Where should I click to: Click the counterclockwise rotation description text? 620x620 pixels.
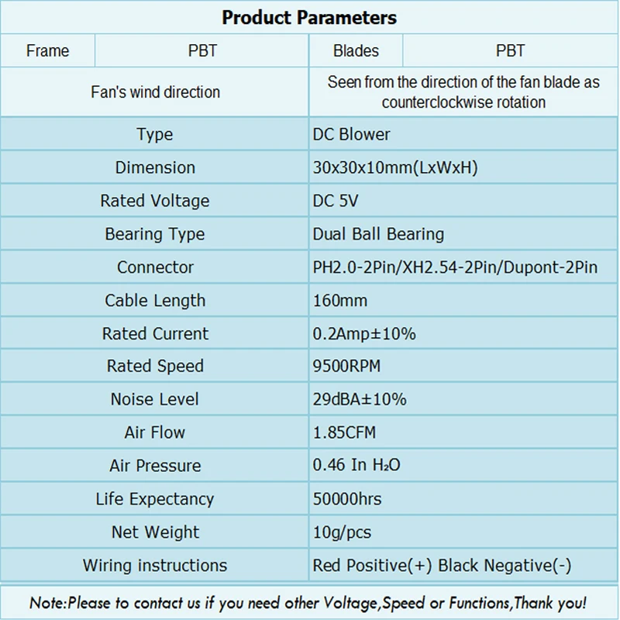click(463, 92)
